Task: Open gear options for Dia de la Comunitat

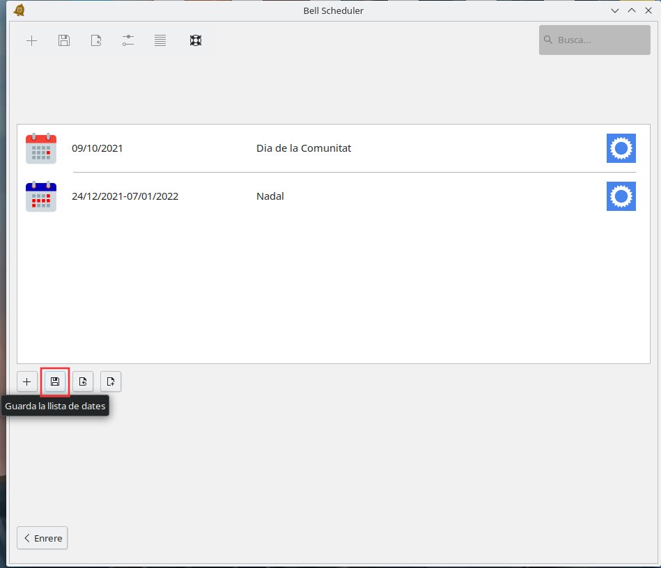Action: [x=621, y=148]
